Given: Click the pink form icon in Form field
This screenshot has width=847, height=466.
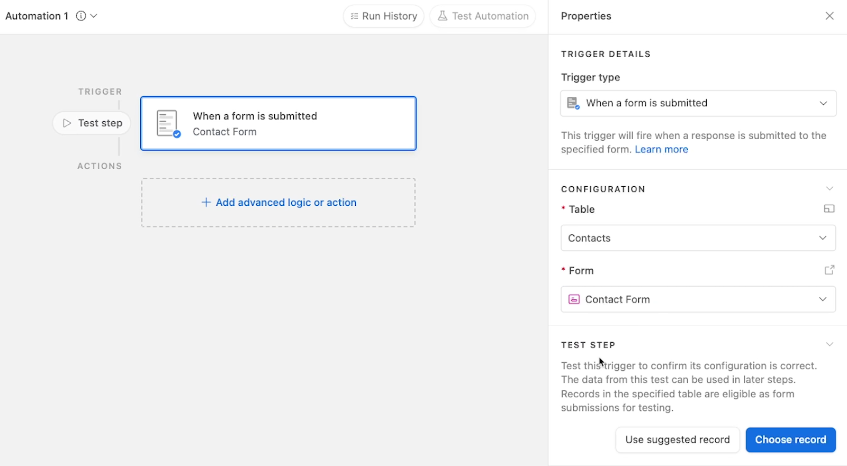Looking at the screenshot, I should (574, 299).
